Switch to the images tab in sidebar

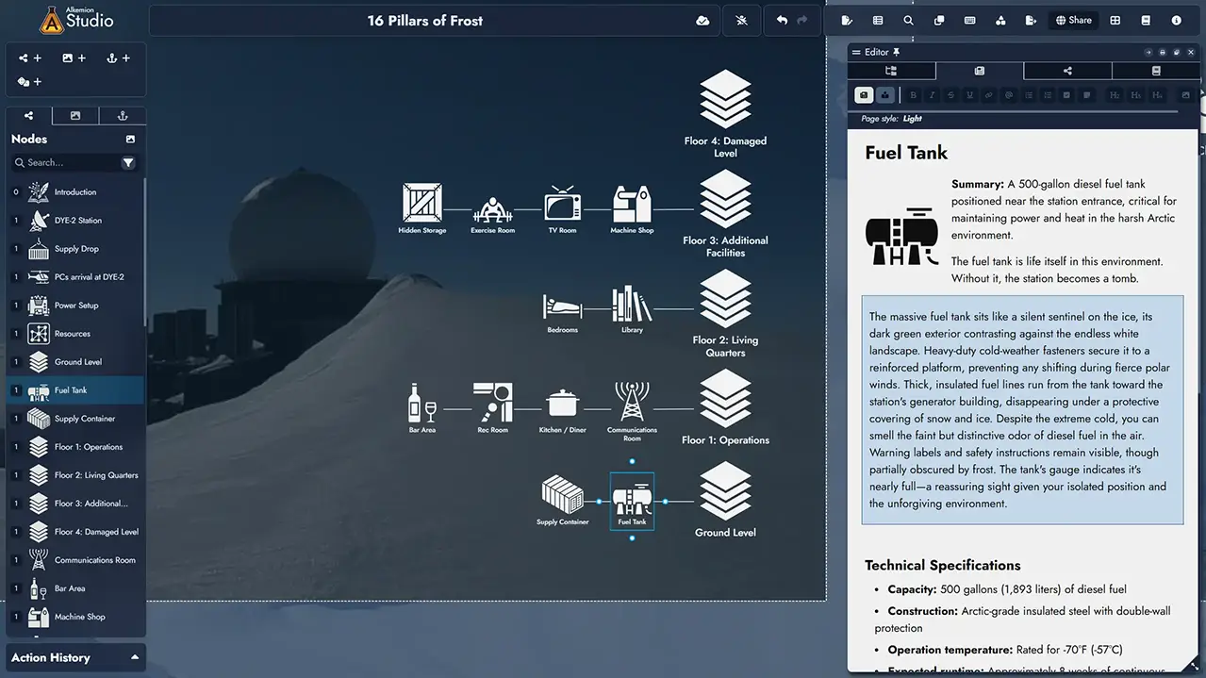tap(75, 116)
